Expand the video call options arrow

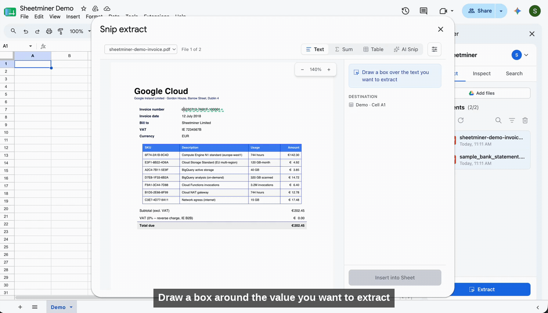coord(452,11)
